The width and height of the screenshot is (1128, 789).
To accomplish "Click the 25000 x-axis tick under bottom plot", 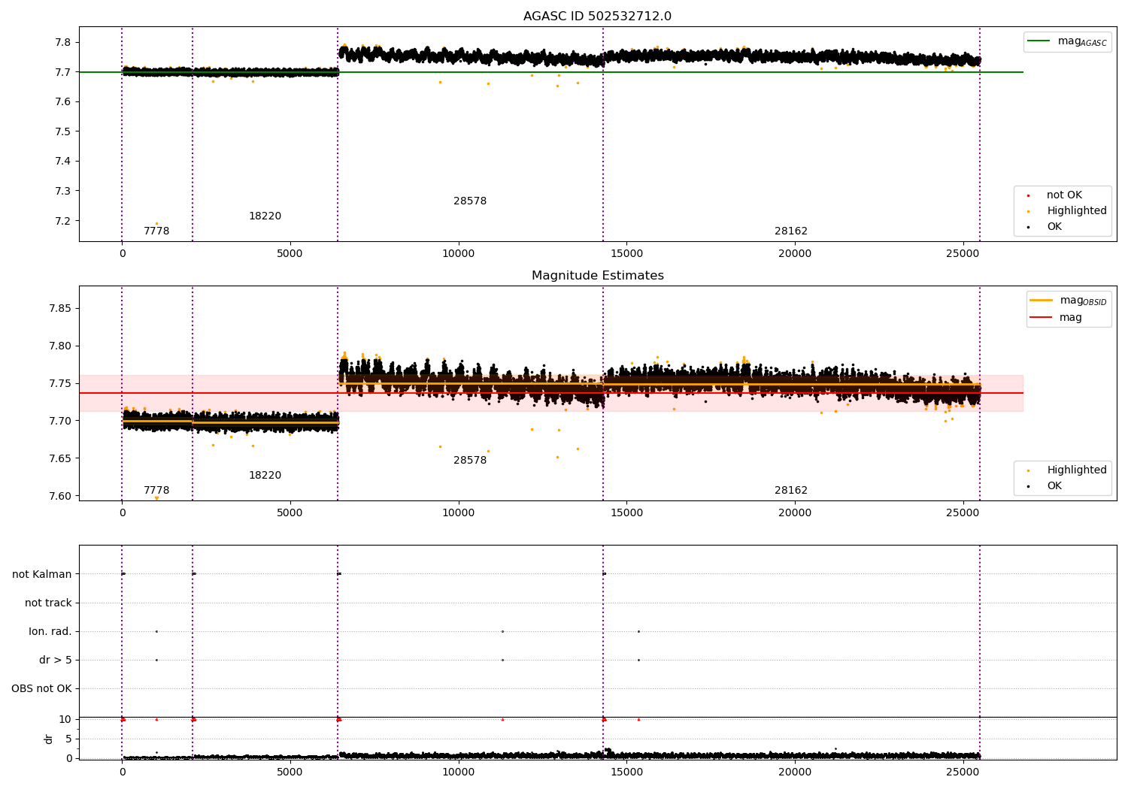I will point(963,772).
